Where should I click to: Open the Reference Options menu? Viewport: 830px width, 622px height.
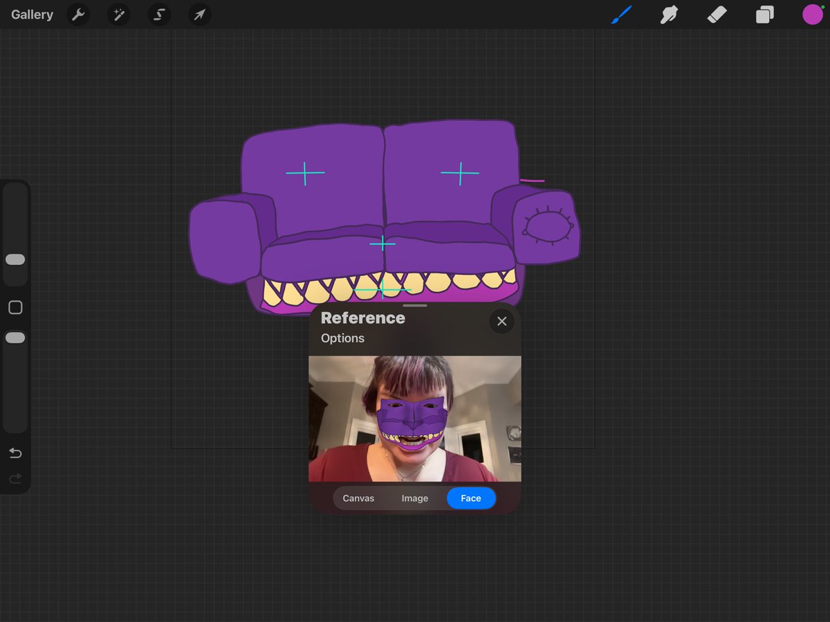tap(342, 338)
